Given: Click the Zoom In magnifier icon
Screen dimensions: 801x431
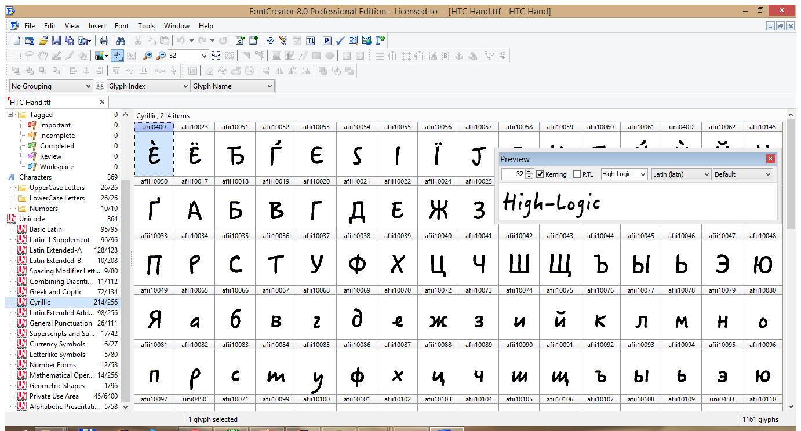Looking at the screenshot, I should [148, 56].
